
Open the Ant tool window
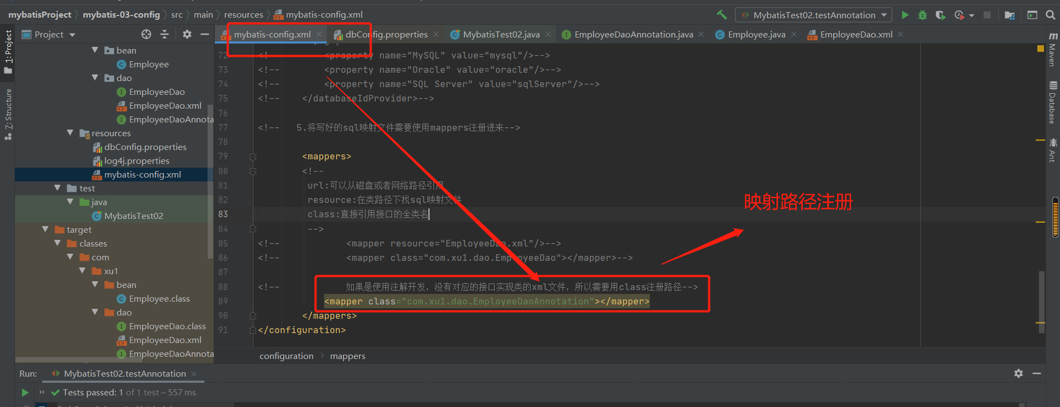1053,150
